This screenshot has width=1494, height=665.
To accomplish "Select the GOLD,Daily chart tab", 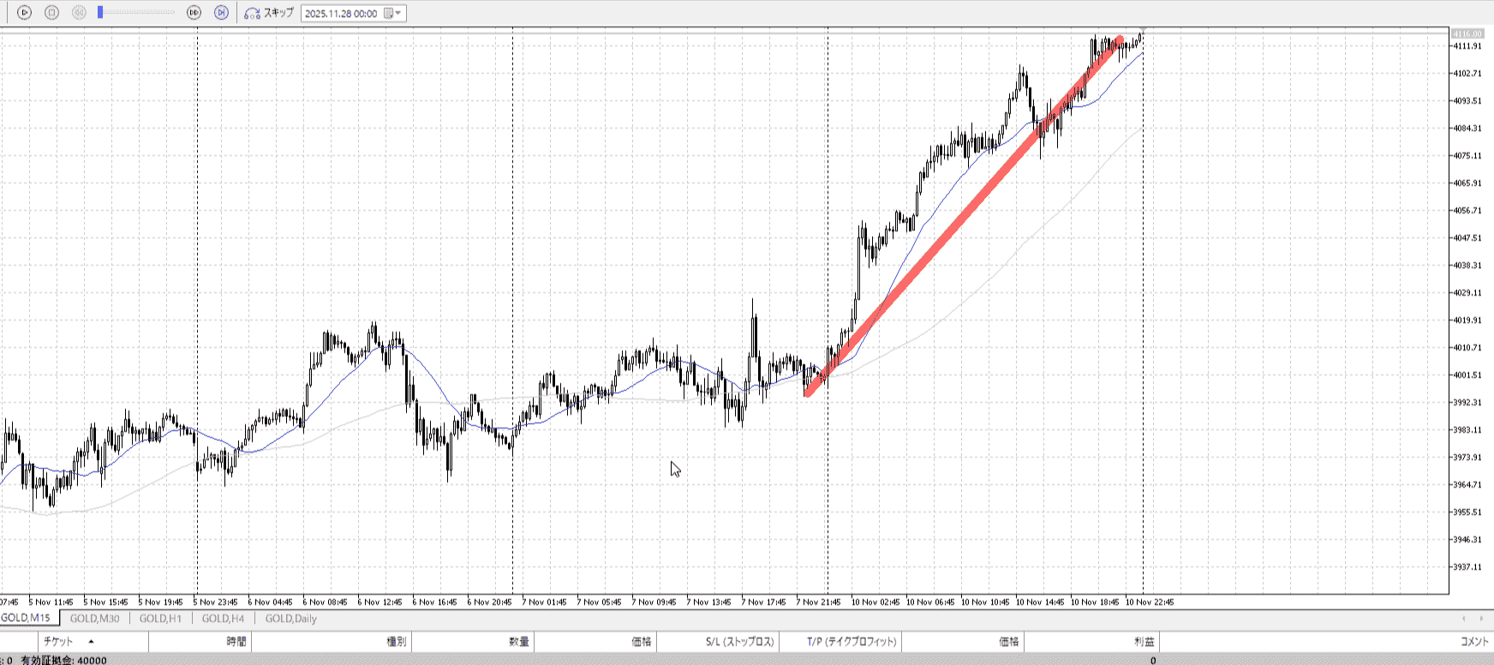I will [x=290, y=619].
